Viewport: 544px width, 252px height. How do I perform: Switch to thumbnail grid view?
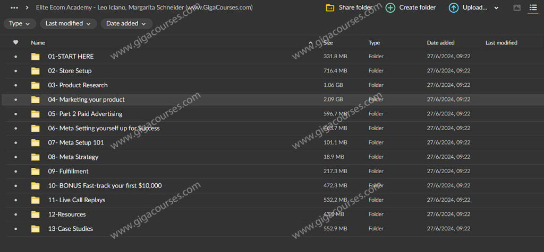coord(517,7)
